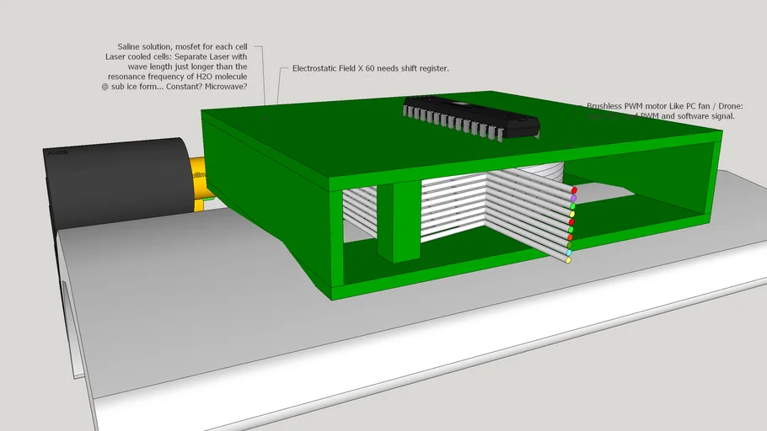Click the line 'Laser cooled cells: Separate Laser with'
Screen dimensions: 767x431
[176, 56]
